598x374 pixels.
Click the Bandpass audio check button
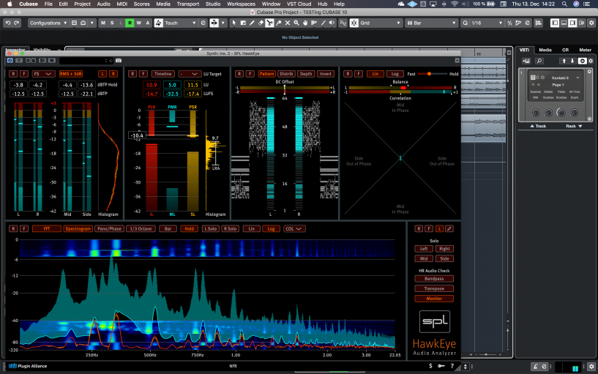(x=434, y=279)
